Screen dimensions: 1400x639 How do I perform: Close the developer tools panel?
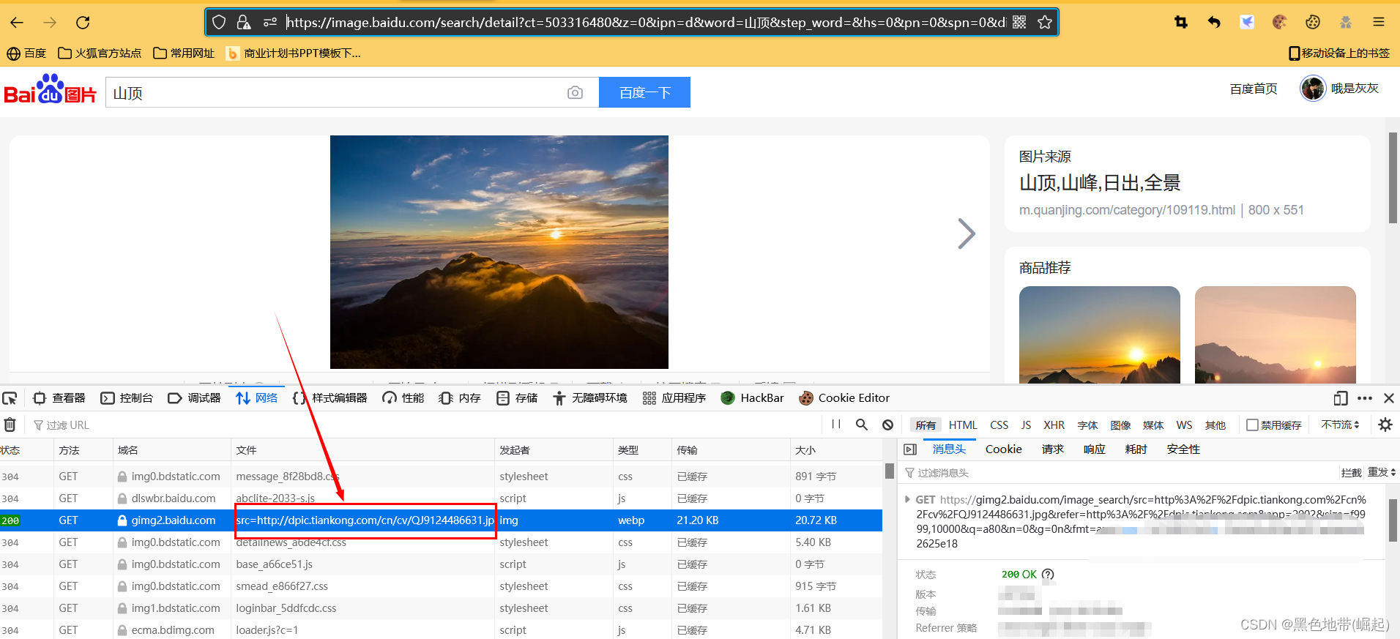1389,398
